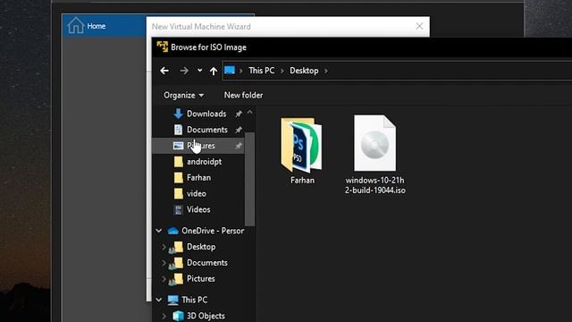Expand the 3D Objects node
572x322 pixels.
[164, 316]
